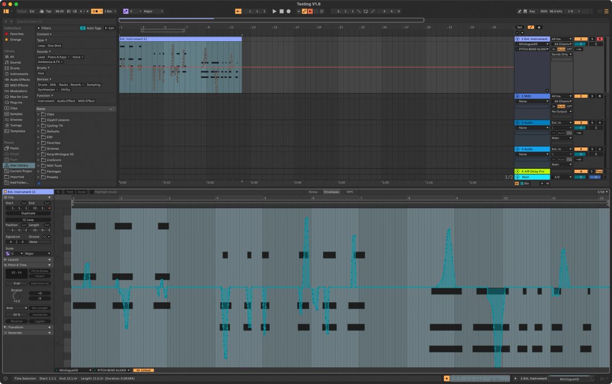Open the Instruments library category
This screenshot has width=612, height=384.
tap(19, 73)
